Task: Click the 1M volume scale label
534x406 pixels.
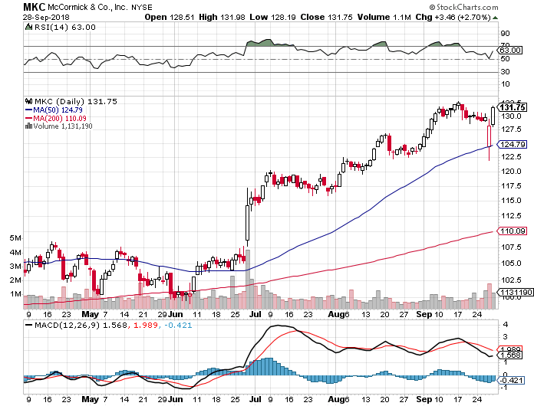Action: (15, 294)
